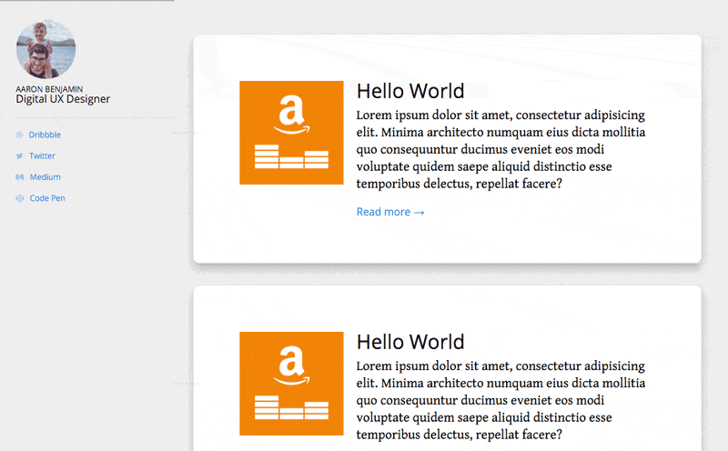Click the Digital UX Designer subtitle

pyautogui.click(x=63, y=99)
